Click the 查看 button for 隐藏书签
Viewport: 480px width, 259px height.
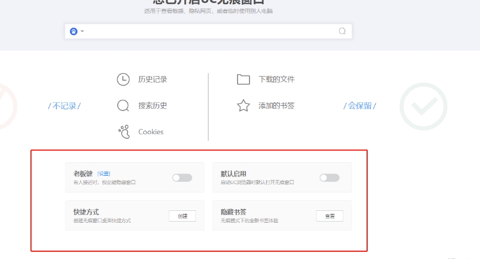pyautogui.click(x=330, y=216)
